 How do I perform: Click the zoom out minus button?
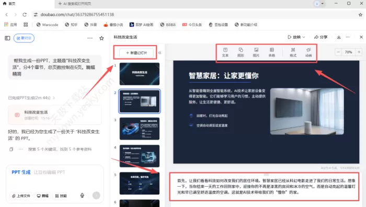point(338,52)
